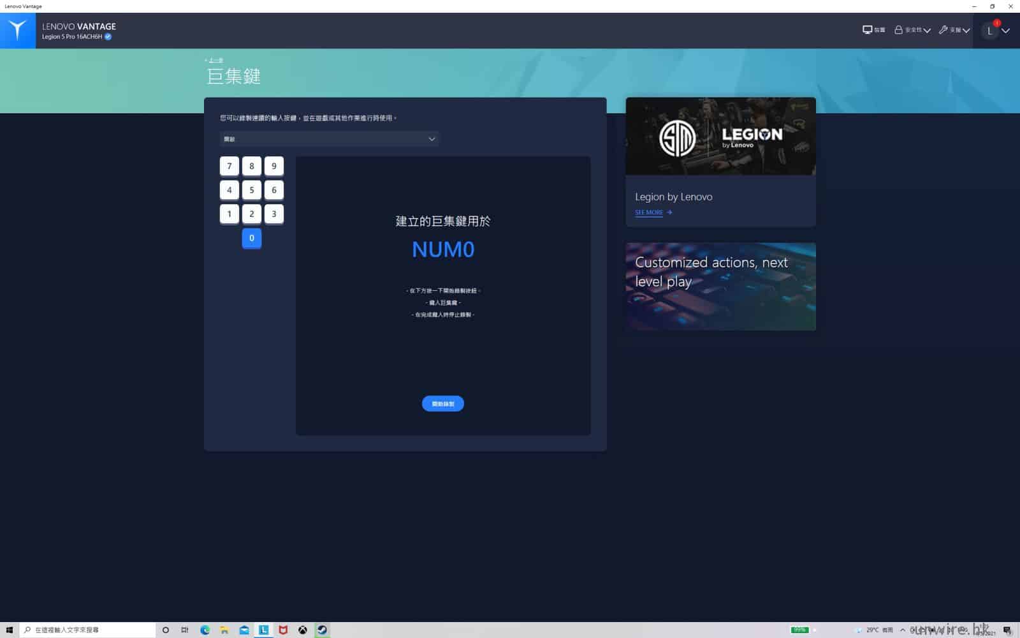Expand the support menu with wrench icon
This screenshot has width=1020, height=638.
tap(954, 30)
